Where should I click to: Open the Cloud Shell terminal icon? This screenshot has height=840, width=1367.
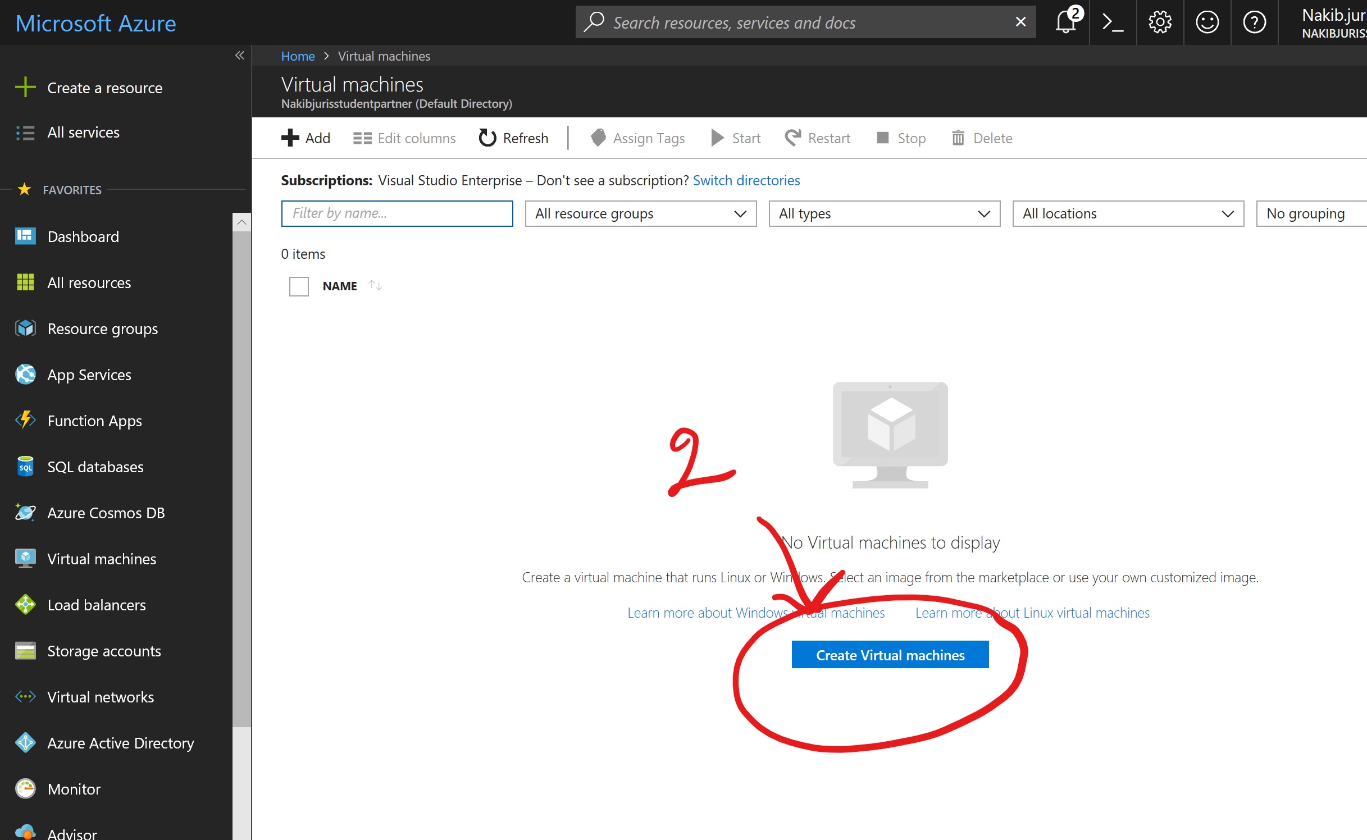(1113, 22)
